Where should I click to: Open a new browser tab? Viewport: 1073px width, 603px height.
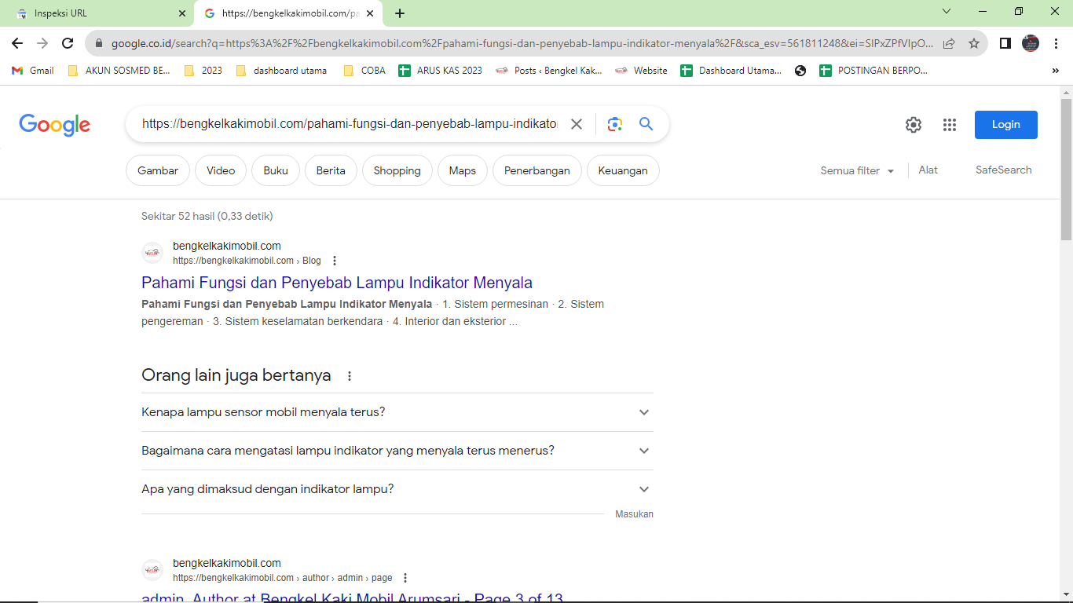[400, 13]
